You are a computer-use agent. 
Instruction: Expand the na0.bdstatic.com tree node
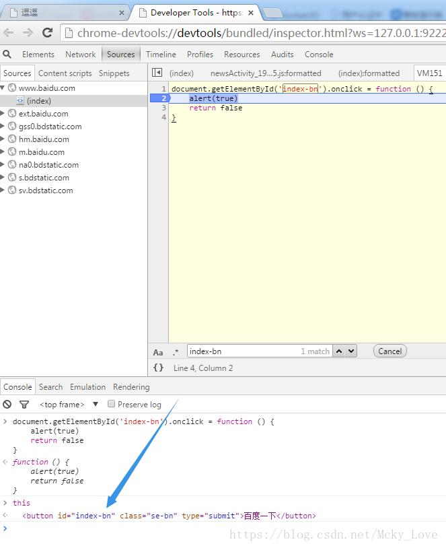3,164
